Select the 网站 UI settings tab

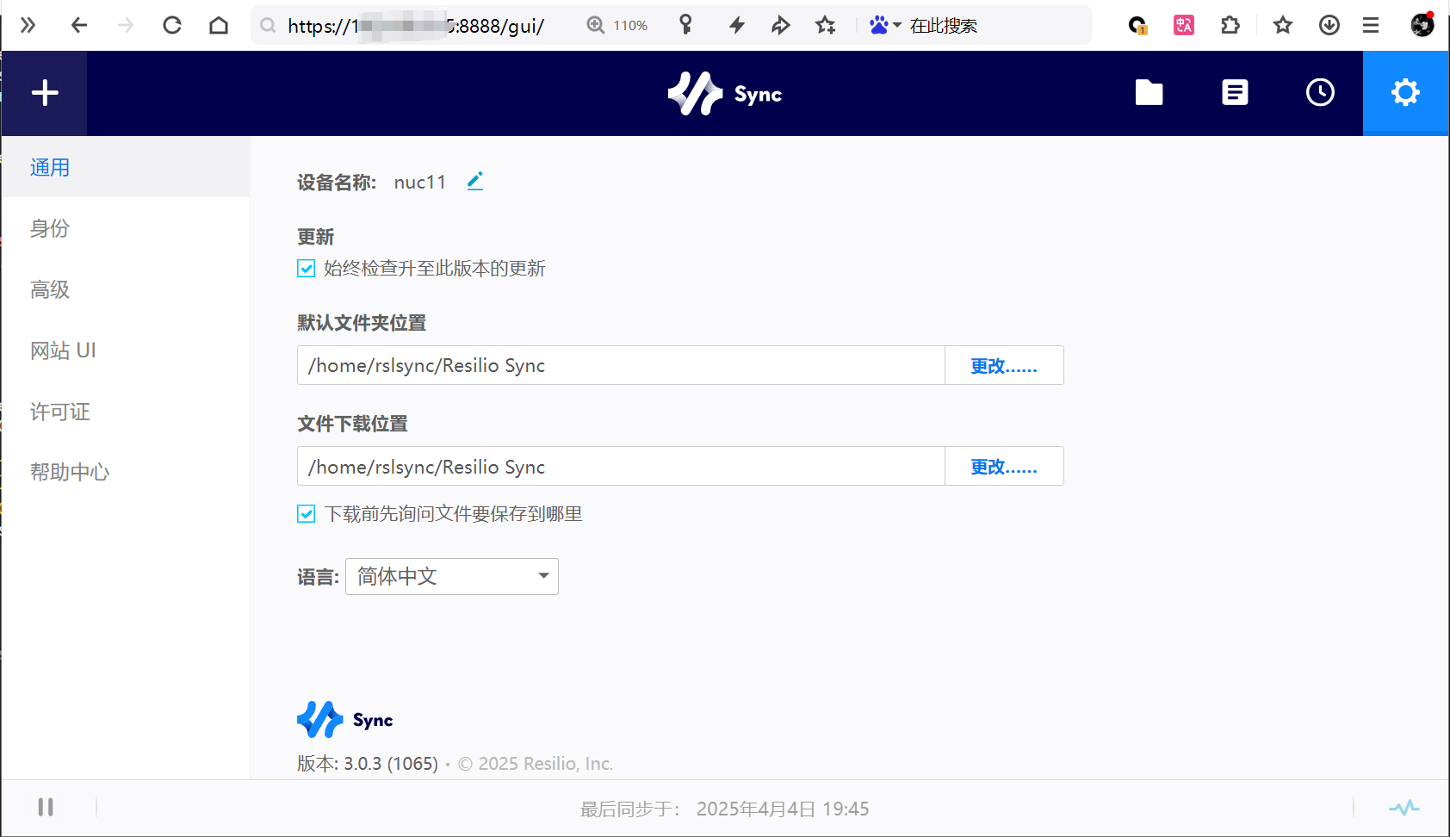[x=126, y=350]
